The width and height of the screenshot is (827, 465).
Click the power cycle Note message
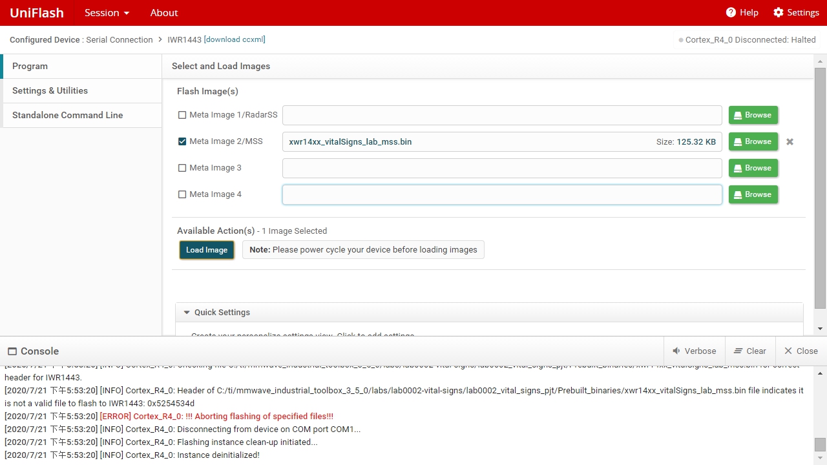pos(364,250)
